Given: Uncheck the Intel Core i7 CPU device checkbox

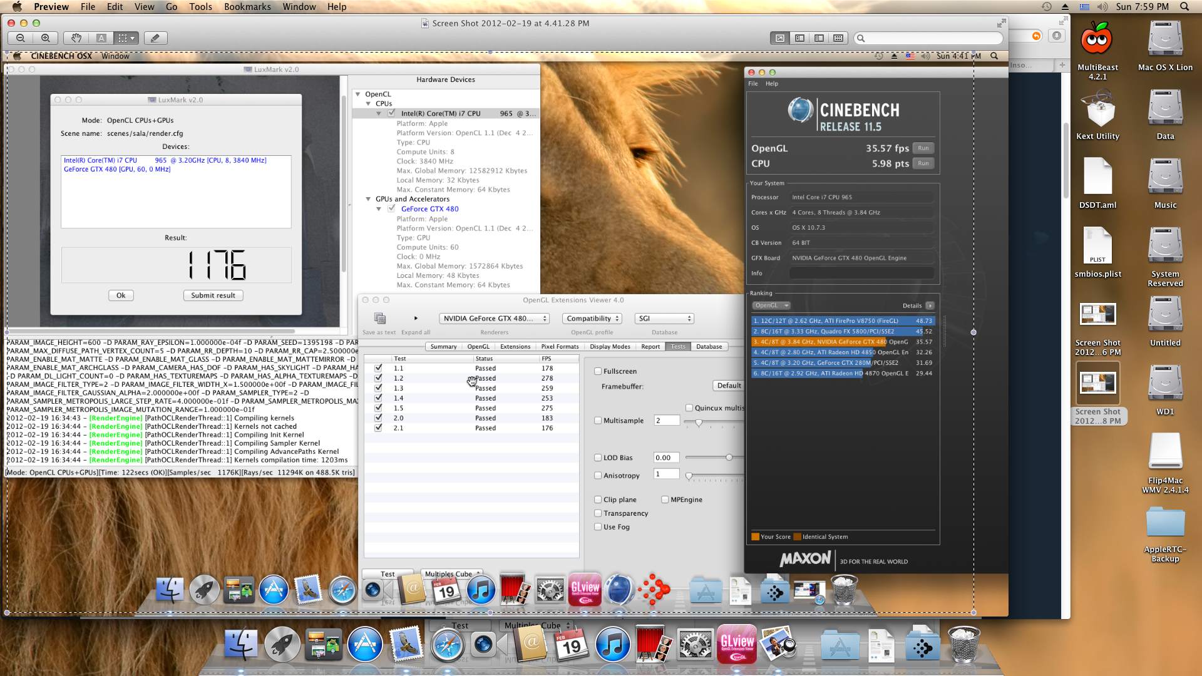Looking at the screenshot, I should (391, 113).
